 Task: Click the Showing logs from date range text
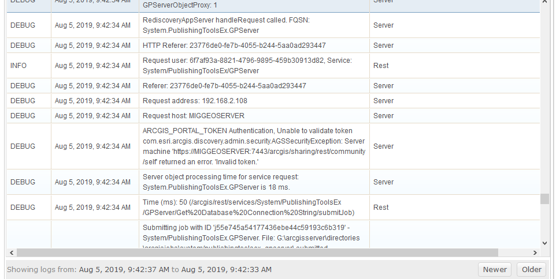tap(139, 269)
